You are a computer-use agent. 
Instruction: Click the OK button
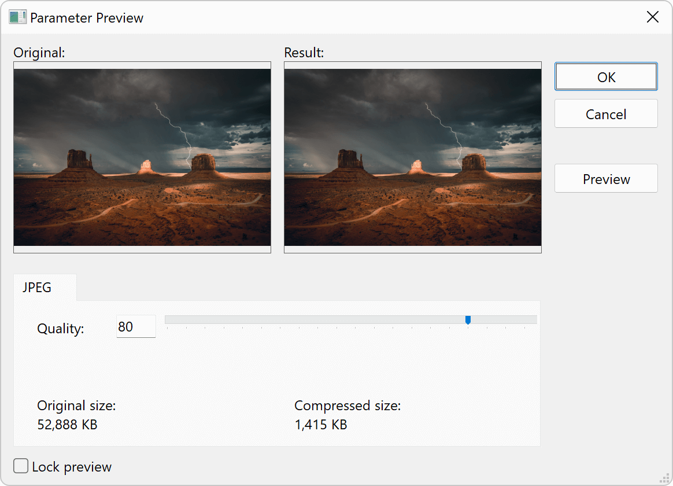605,77
